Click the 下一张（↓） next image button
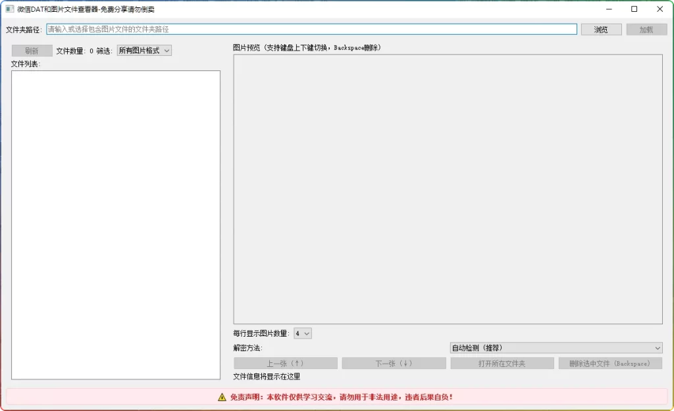The image size is (674, 411). [x=394, y=362]
